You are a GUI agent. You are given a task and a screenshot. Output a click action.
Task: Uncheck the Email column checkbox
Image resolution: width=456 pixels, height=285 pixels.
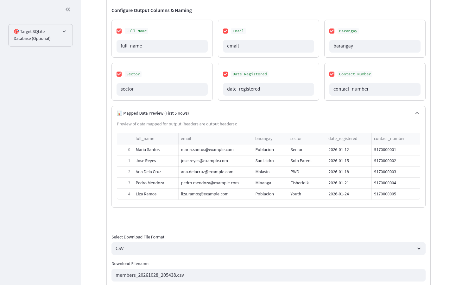click(225, 31)
